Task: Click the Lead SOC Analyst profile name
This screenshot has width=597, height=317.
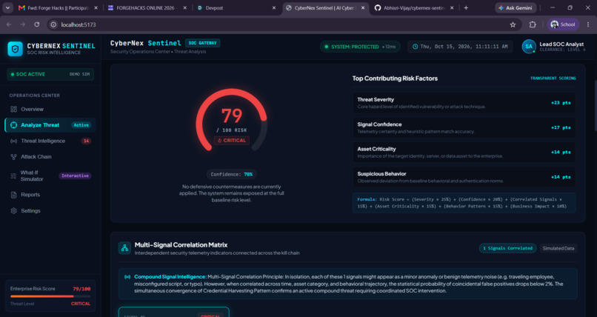Action: point(561,44)
